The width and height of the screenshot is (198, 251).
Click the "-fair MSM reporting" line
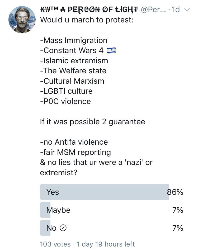pyautogui.click(x=75, y=152)
